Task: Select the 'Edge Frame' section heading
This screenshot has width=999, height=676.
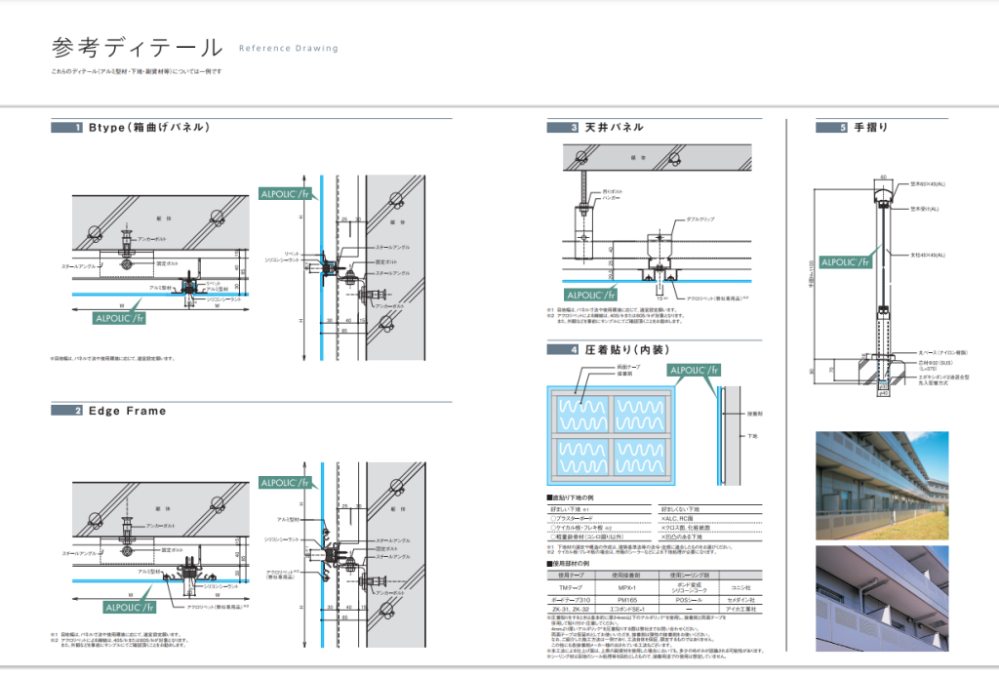Action: (128, 411)
